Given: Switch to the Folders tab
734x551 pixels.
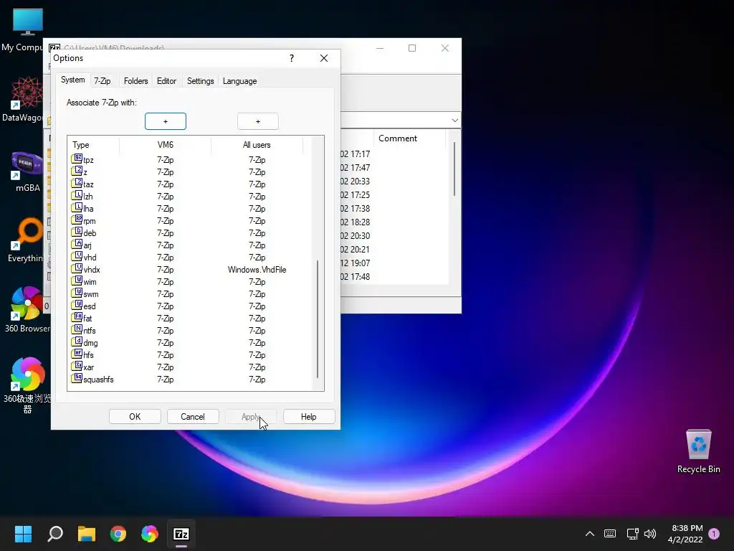Looking at the screenshot, I should point(135,81).
